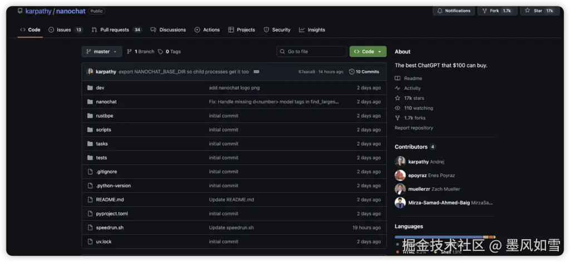Open the nanochat repository name link
Image resolution: width=570 pixels, height=262 pixels.
tap(71, 11)
